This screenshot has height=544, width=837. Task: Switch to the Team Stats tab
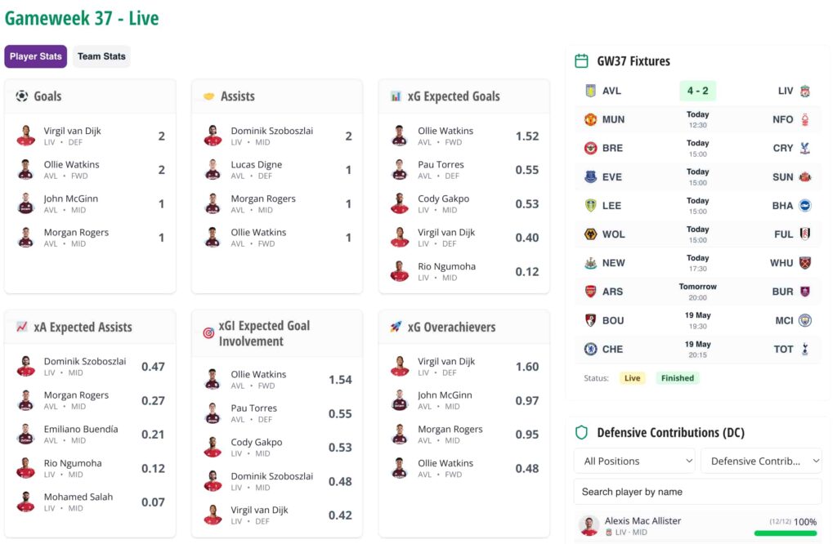click(x=101, y=56)
